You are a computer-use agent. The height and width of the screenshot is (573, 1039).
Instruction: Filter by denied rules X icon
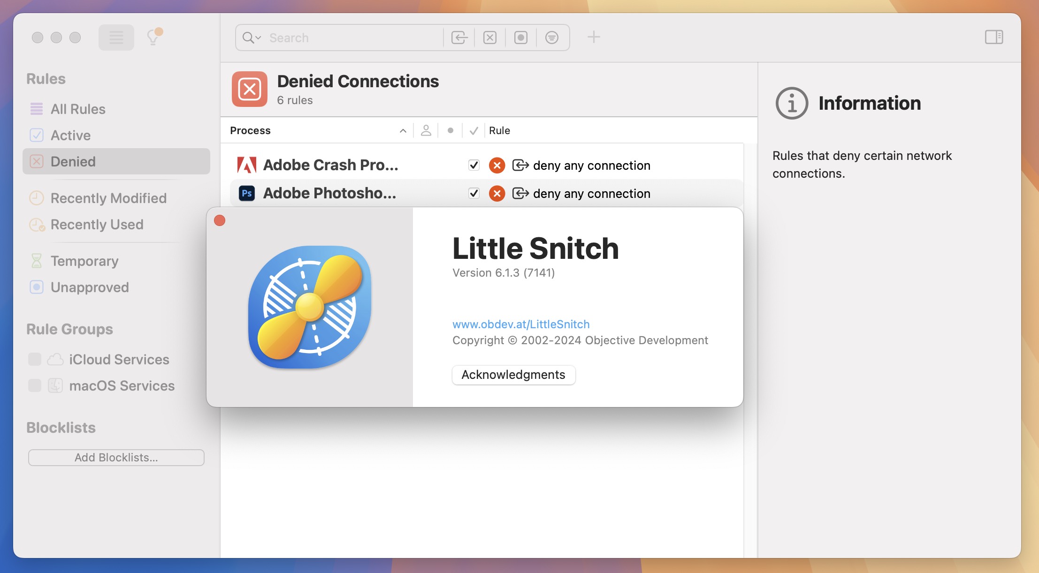[x=490, y=38]
